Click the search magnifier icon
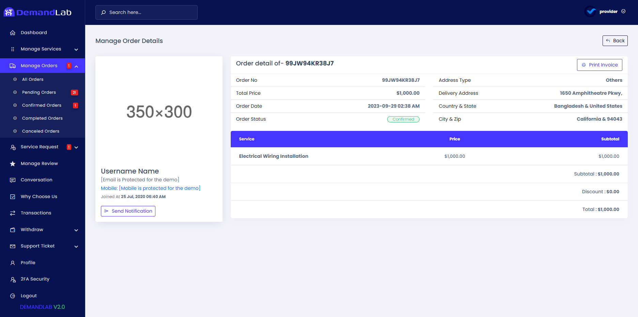Screen dimensions: 638x317 point(103,12)
